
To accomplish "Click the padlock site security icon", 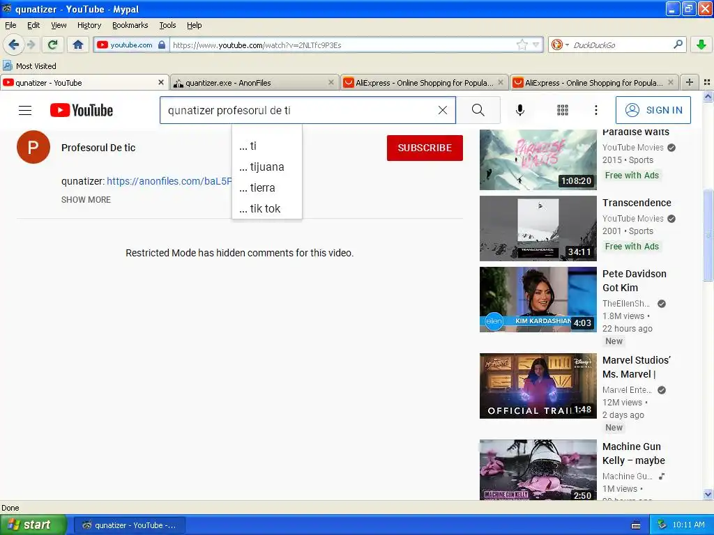I will click(x=162, y=45).
